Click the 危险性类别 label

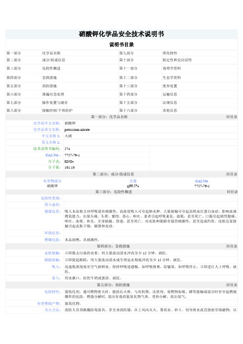click(x=50, y=198)
